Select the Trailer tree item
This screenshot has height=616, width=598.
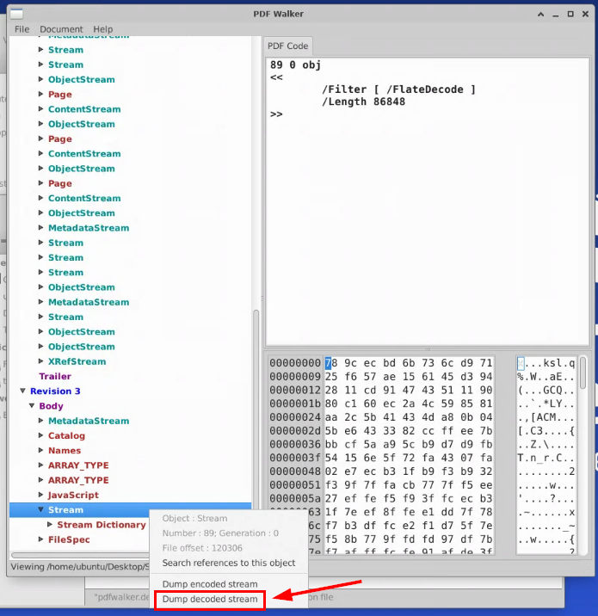55,376
